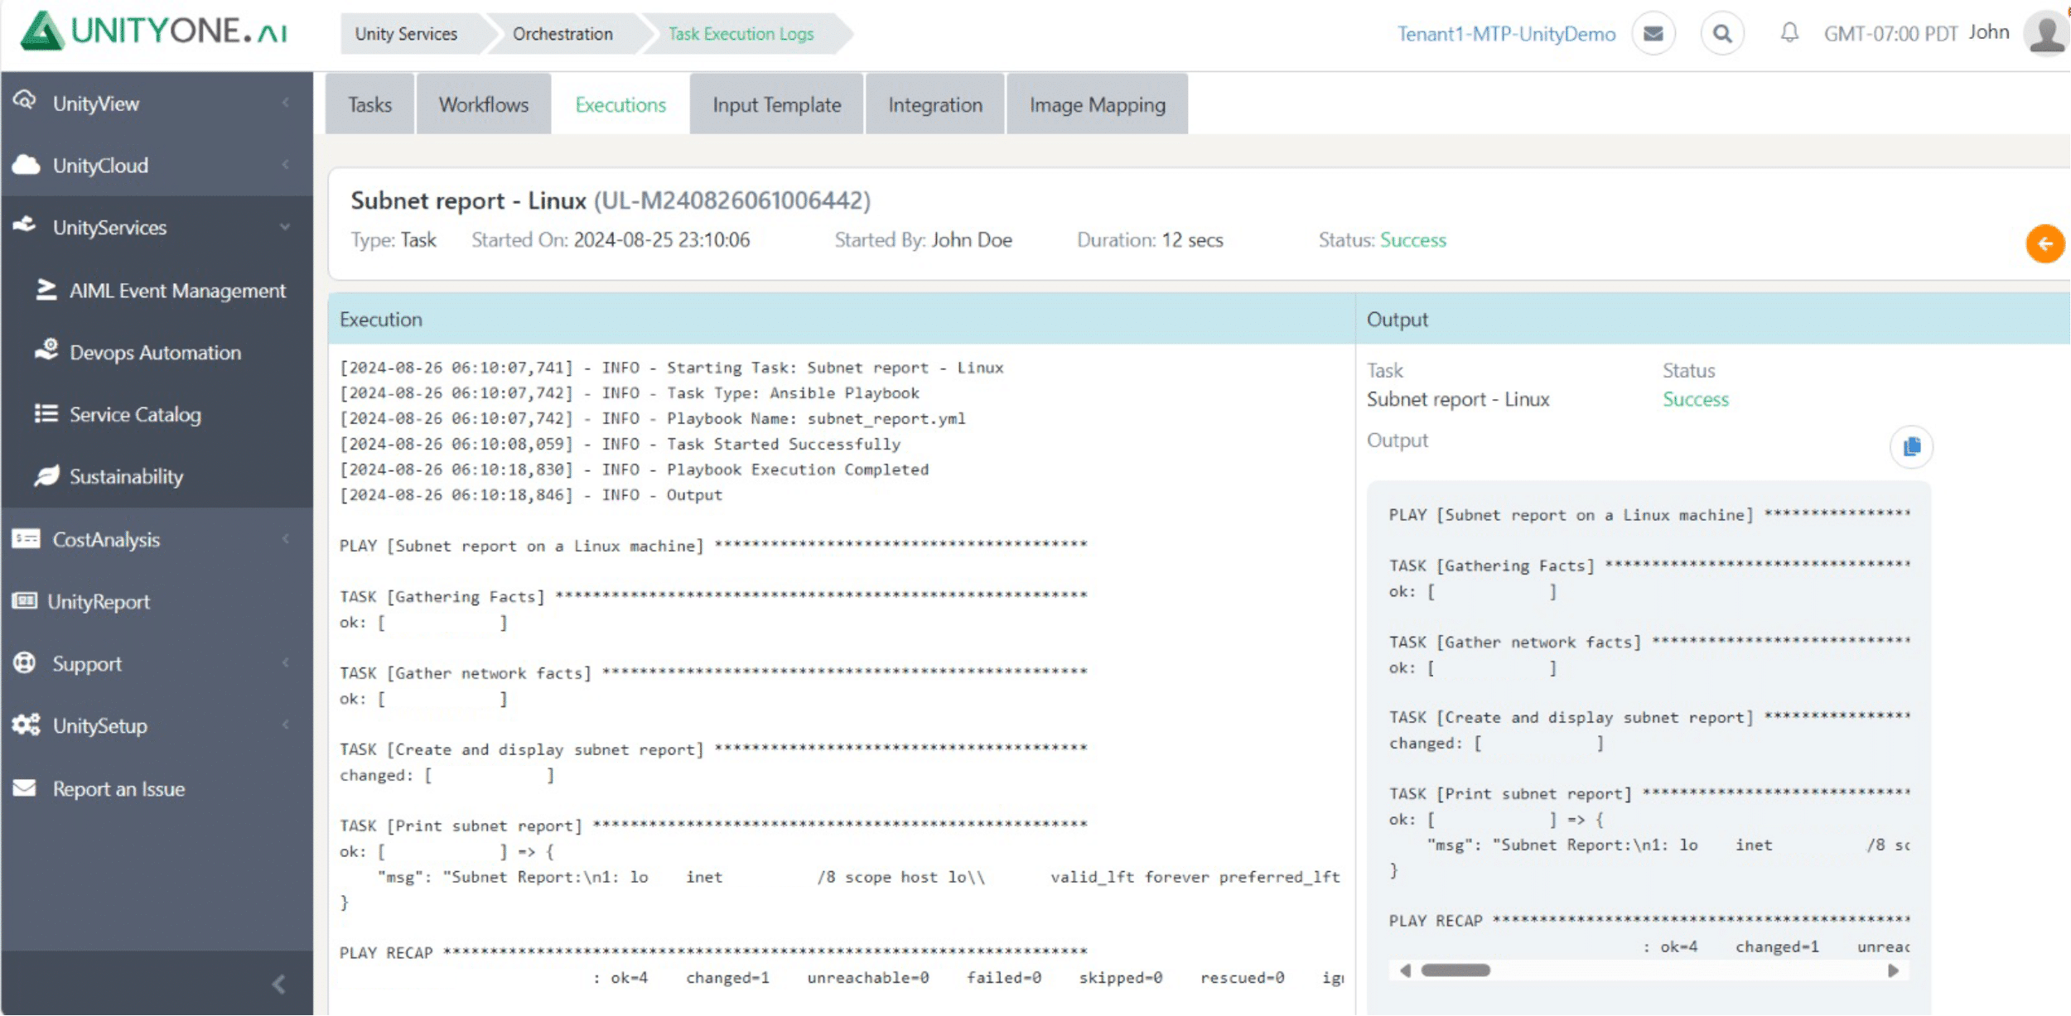The image size is (2071, 1016).
Task: Collapse the sidebar with bottom chevron
Action: click(279, 984)
